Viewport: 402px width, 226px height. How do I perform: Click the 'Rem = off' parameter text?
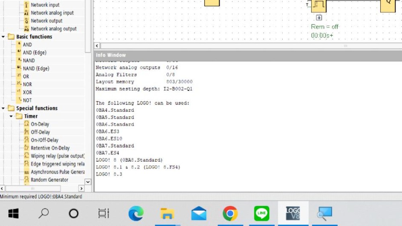click(x=324, y=27)
